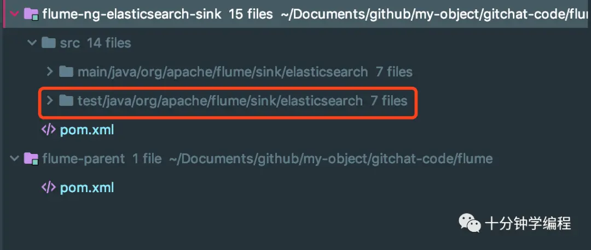The height and width of the screenshot is (250, 591).
Task: Collapse the src directory chevron
Action: [x=31, y=43]
